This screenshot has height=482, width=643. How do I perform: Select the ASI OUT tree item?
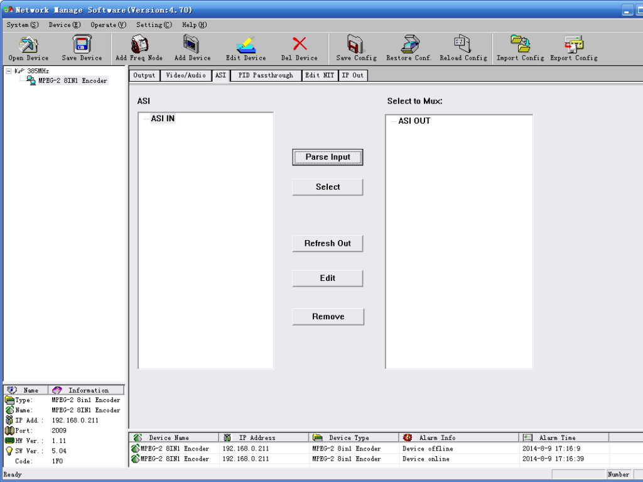tap(414, 121)
